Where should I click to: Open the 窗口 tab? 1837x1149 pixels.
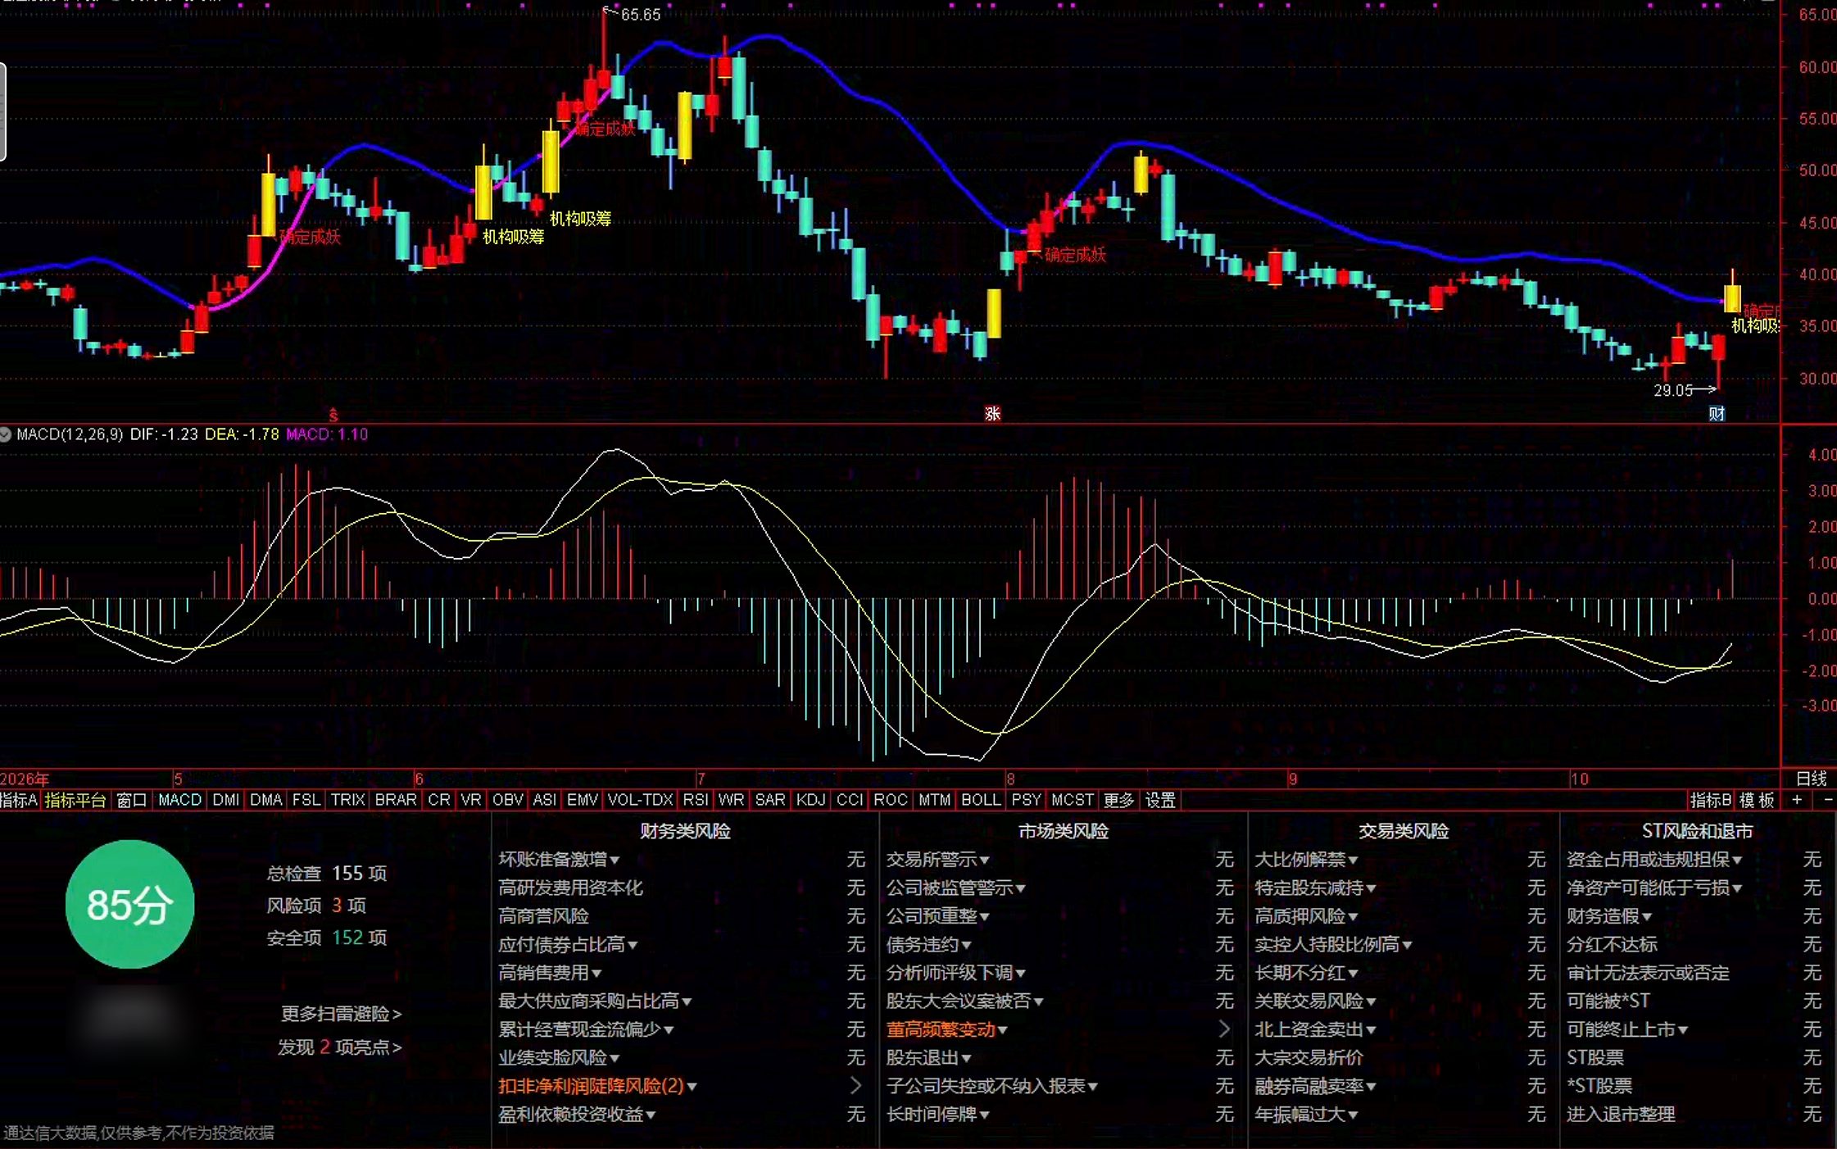point(131,800)
